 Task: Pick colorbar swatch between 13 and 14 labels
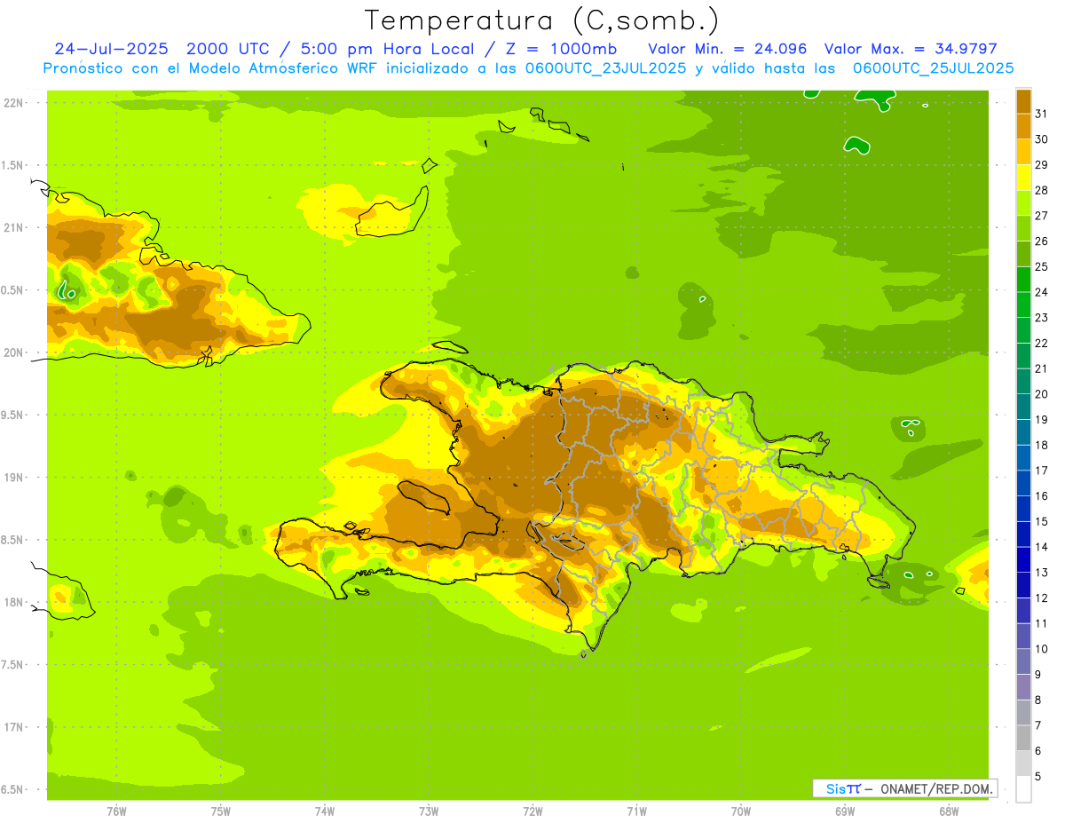click(1023, 559)
